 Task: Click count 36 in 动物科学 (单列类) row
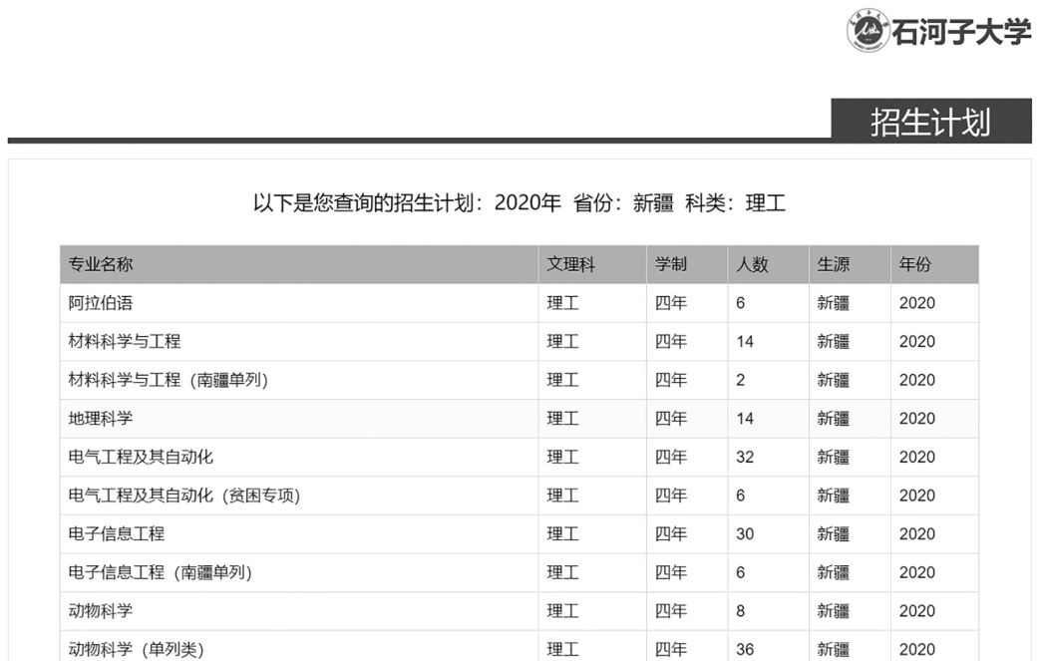tap(745, 649)
